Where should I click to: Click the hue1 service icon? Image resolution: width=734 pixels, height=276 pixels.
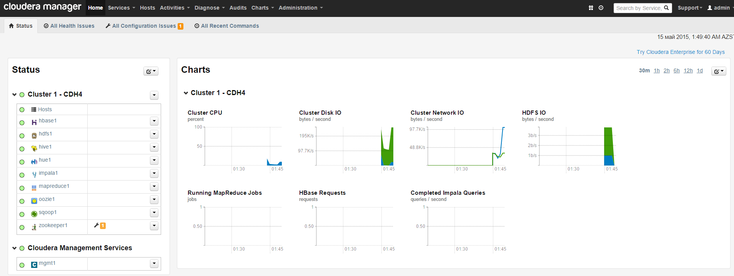click(34, 161)
